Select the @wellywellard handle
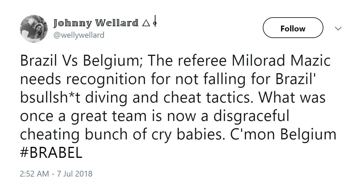The width and height of the screenshot is (360, 182). coord(79,35)
